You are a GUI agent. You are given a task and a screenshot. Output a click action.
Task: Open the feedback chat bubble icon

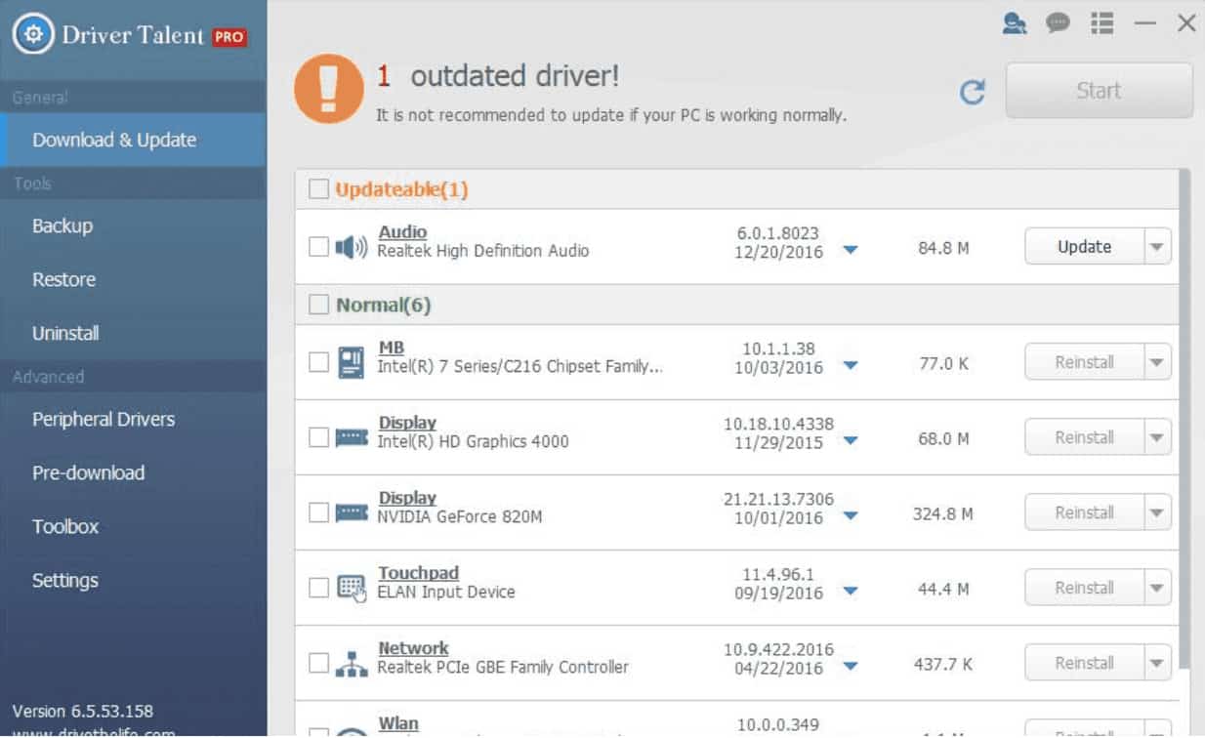point(1058,23)
